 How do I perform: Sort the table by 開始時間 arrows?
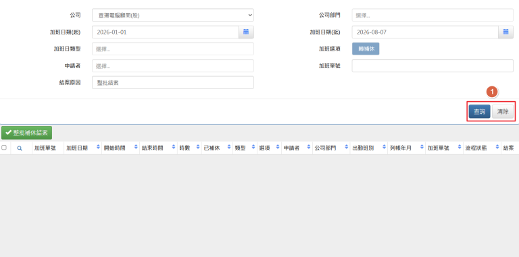pyautogui.click(x=136, y=147)
